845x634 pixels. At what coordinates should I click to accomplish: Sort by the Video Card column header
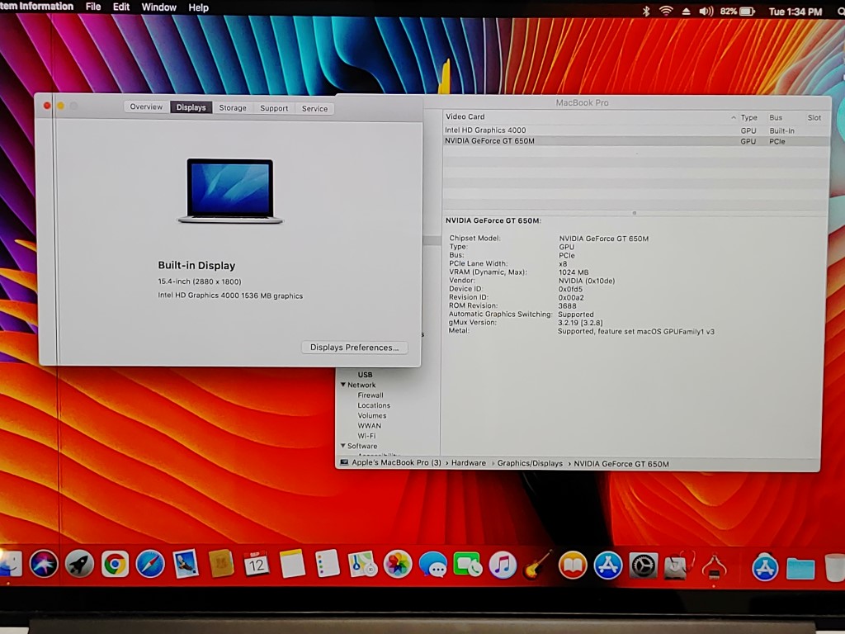point(465,116)
